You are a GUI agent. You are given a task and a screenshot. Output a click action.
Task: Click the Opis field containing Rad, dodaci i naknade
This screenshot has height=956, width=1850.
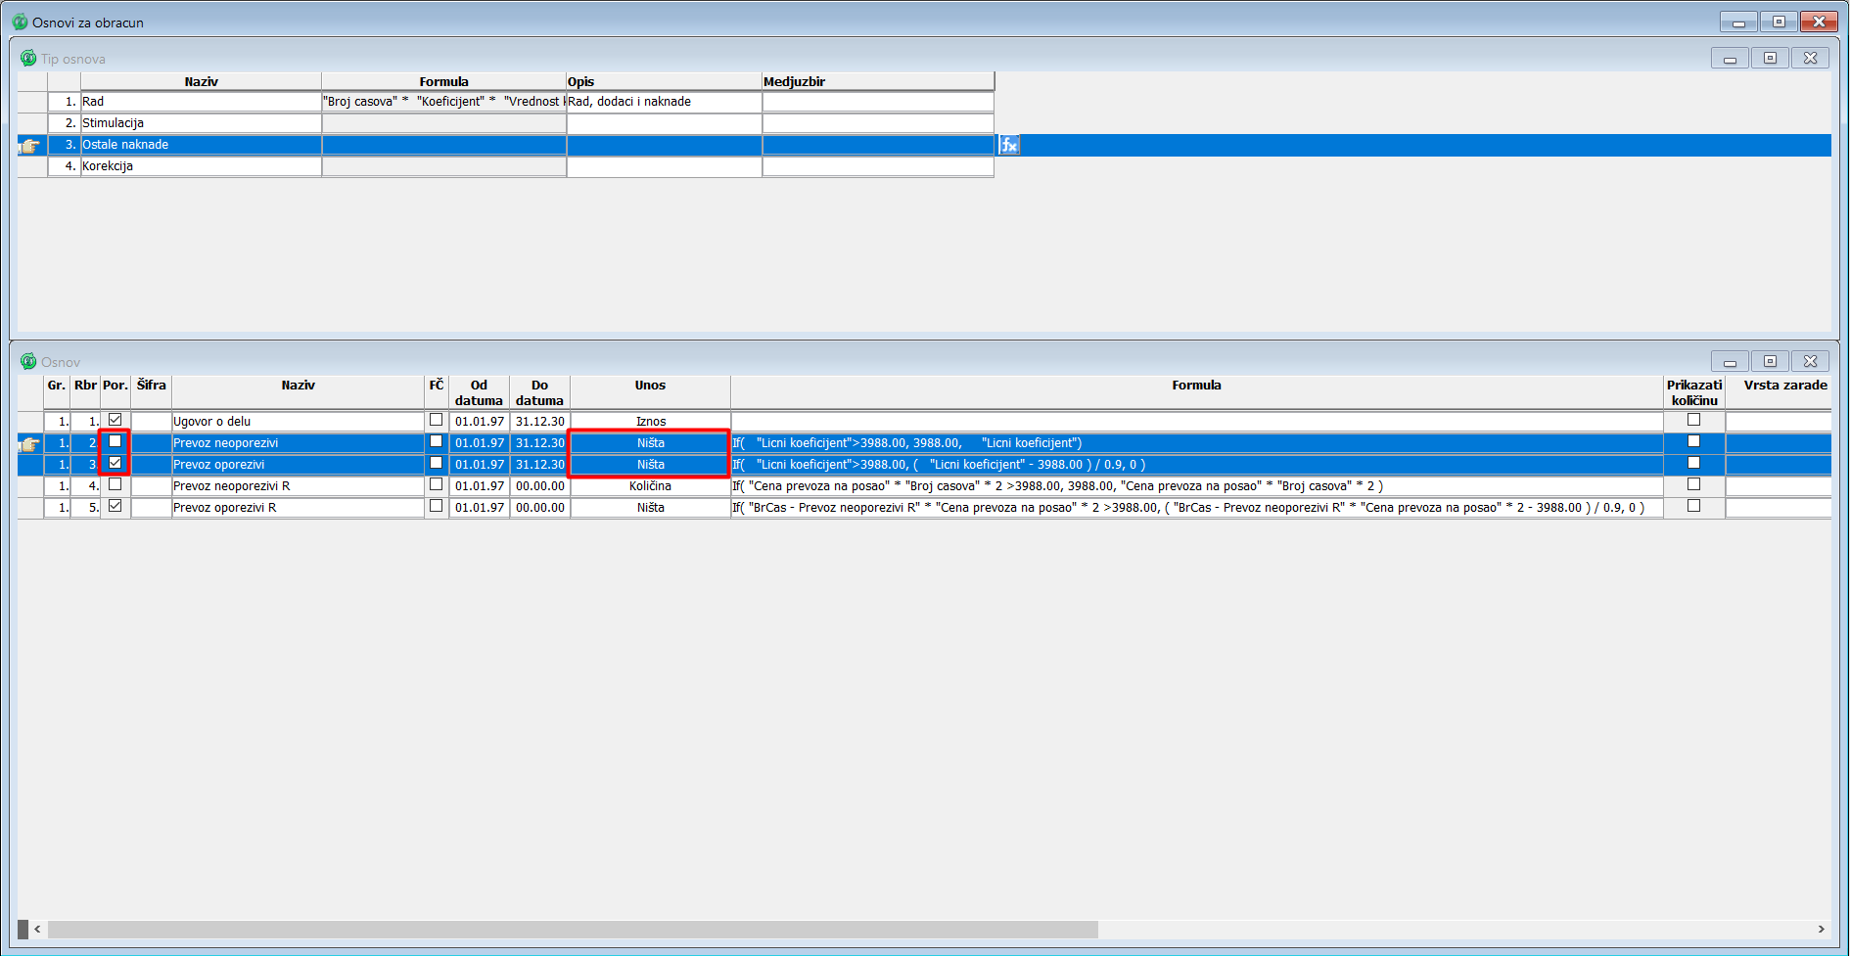664,102
